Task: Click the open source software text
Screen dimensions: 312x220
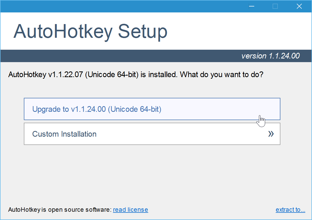Action: click(x=60, y=210)
